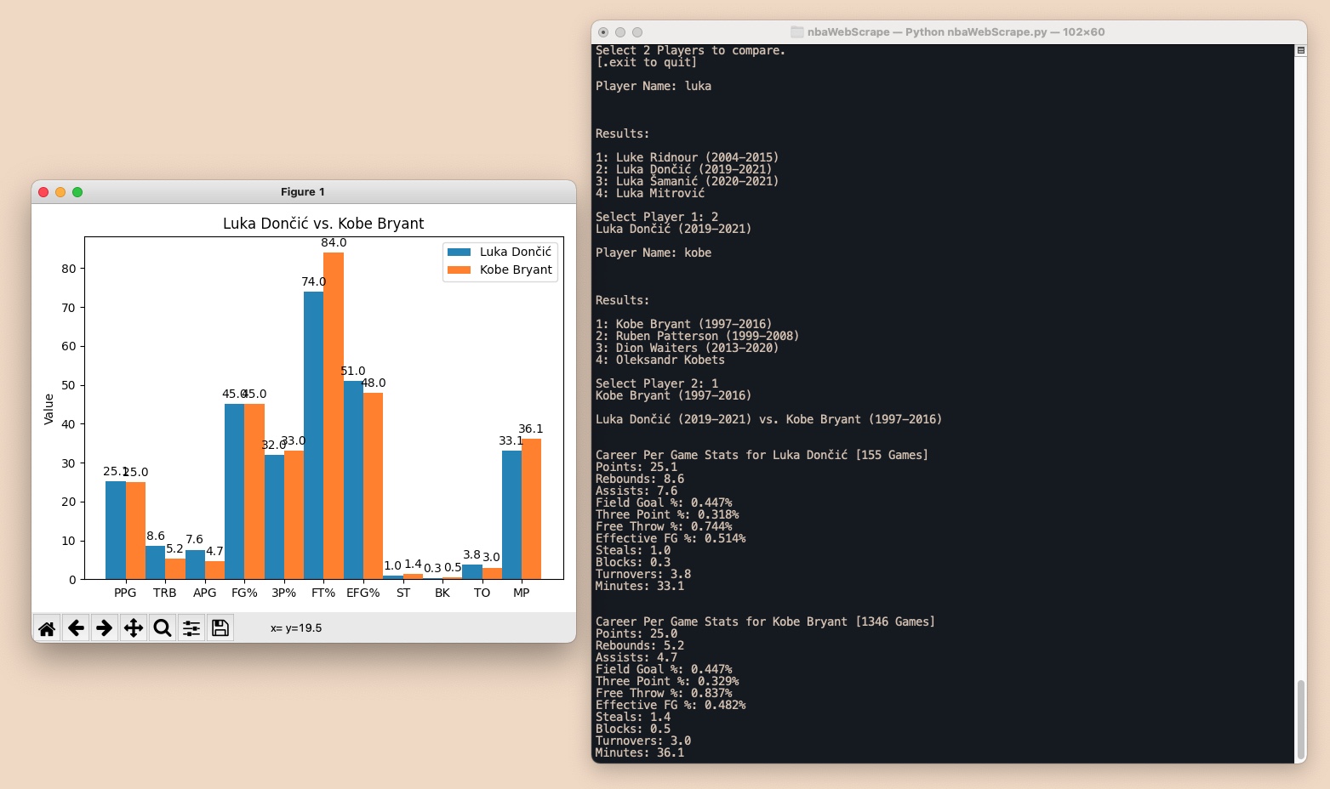Click the Figure 1 window title
1330x789 pixels.
click(x=303, y=192)
